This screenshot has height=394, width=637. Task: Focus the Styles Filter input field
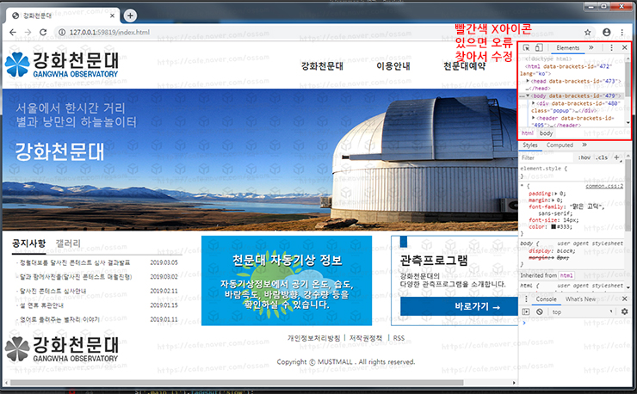coord(547,157)
